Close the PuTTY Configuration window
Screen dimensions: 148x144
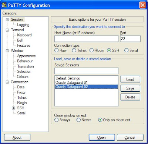point(142,5)
